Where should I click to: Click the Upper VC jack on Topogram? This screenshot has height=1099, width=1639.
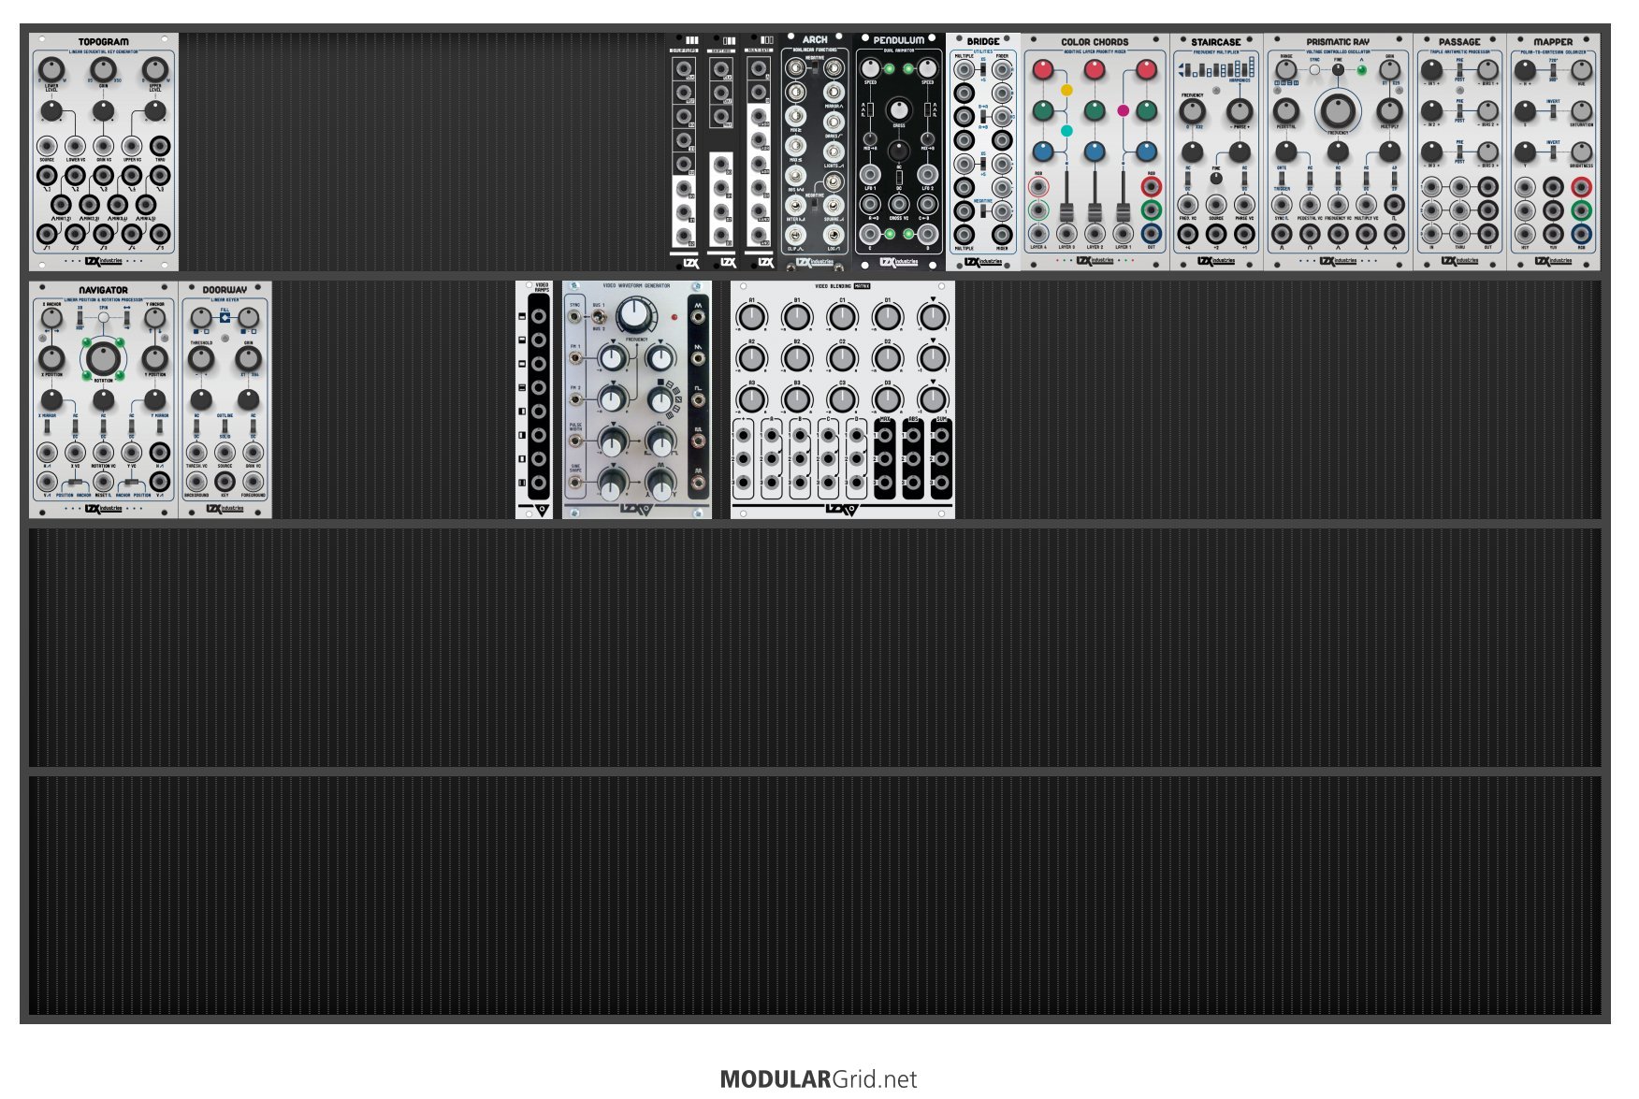[132, 146]
